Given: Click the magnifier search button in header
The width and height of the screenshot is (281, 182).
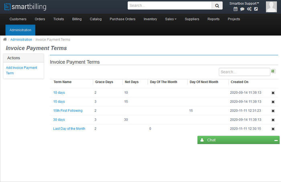Looking at the screenshot, I should pos(217,6).
